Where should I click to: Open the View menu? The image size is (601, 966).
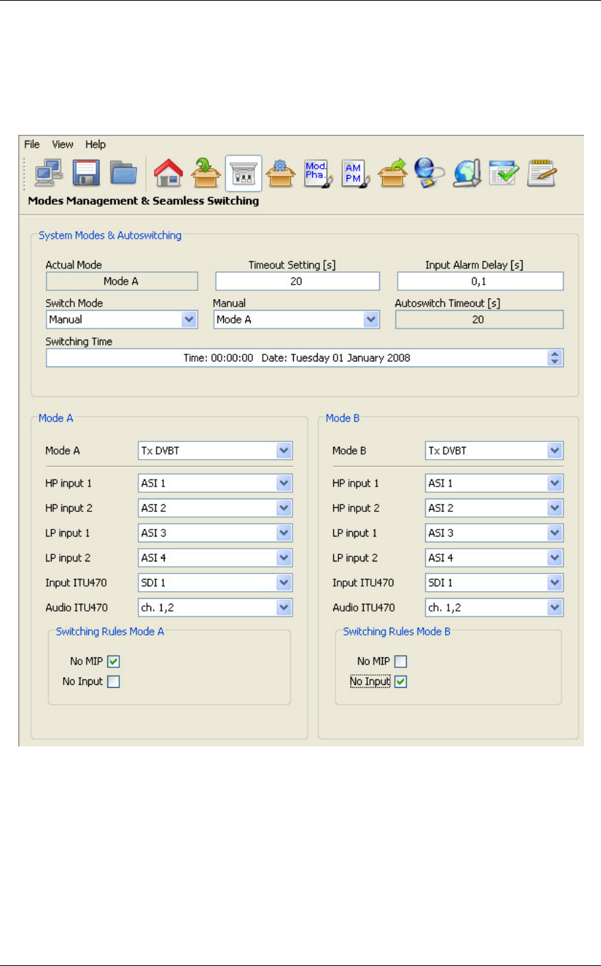(63, 144)
